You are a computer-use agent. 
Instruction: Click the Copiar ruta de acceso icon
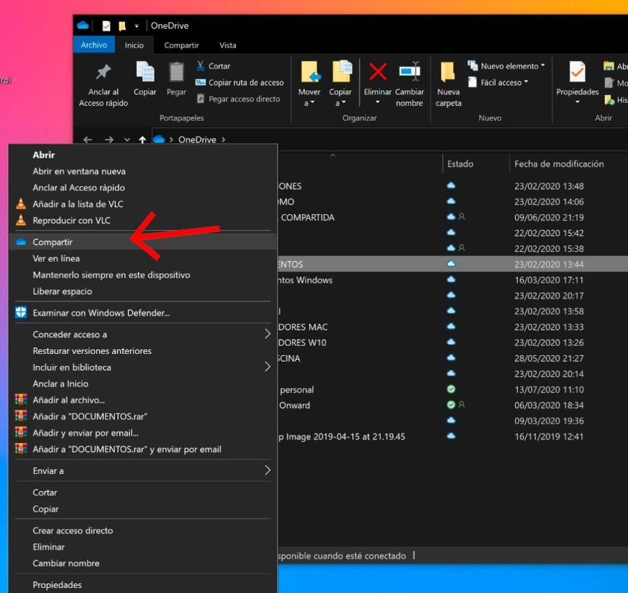click(201, 82)
